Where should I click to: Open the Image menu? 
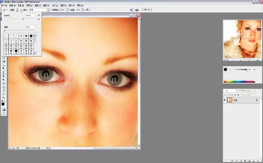click(x=21, y=6)
